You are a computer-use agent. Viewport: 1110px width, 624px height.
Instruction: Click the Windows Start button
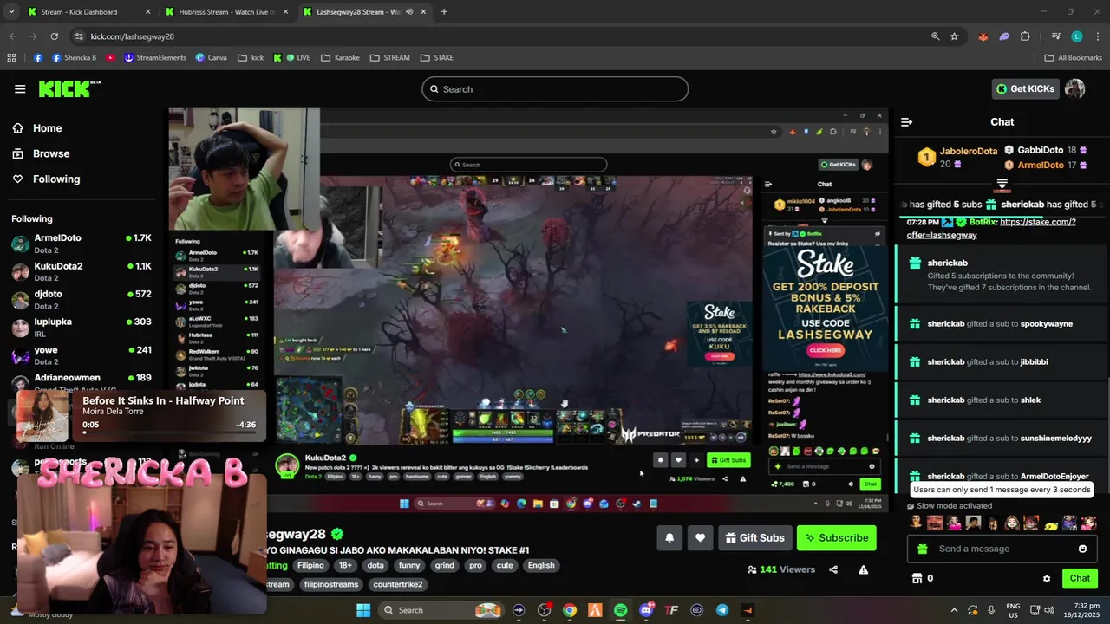click(363, 610)
